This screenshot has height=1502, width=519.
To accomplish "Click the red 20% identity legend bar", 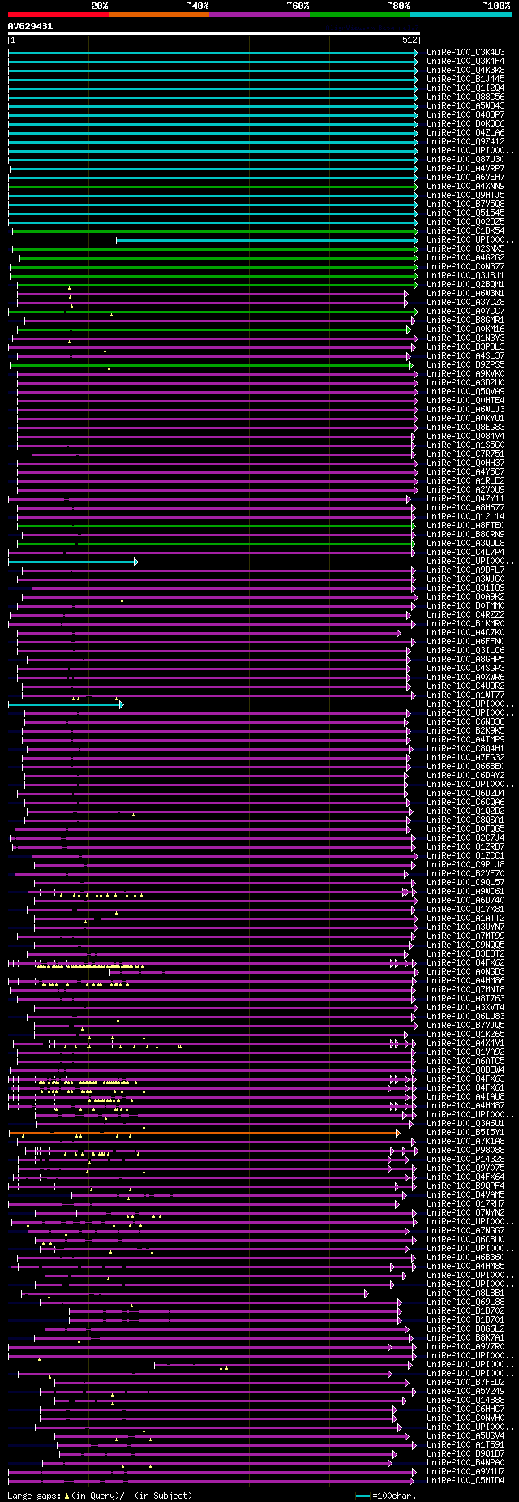I will click(x=58, y=15).
